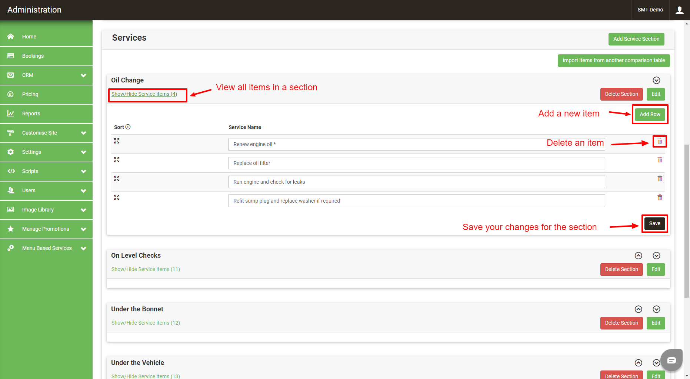Click Edit for the Oil Change section

tap(656, 94)
